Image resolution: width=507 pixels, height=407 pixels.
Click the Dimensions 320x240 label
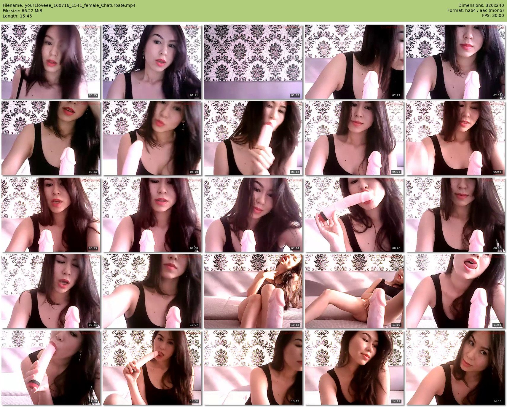(481, 5)
